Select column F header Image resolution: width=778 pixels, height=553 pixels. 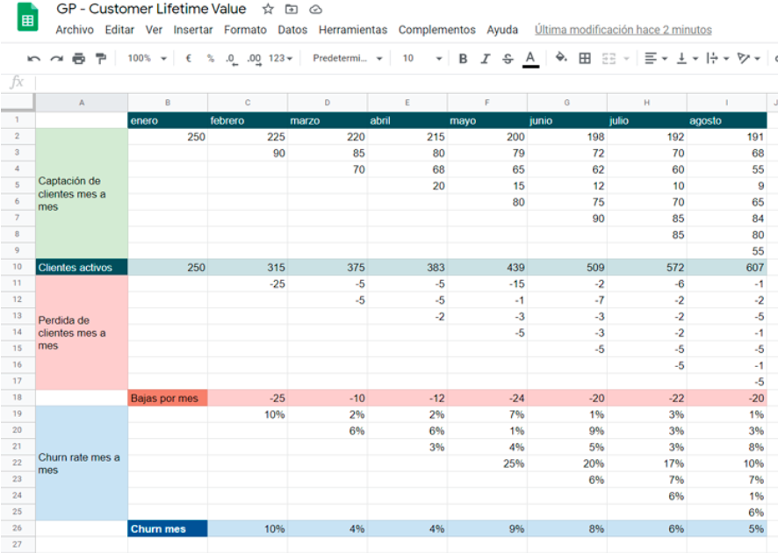(x=486, y=103)
